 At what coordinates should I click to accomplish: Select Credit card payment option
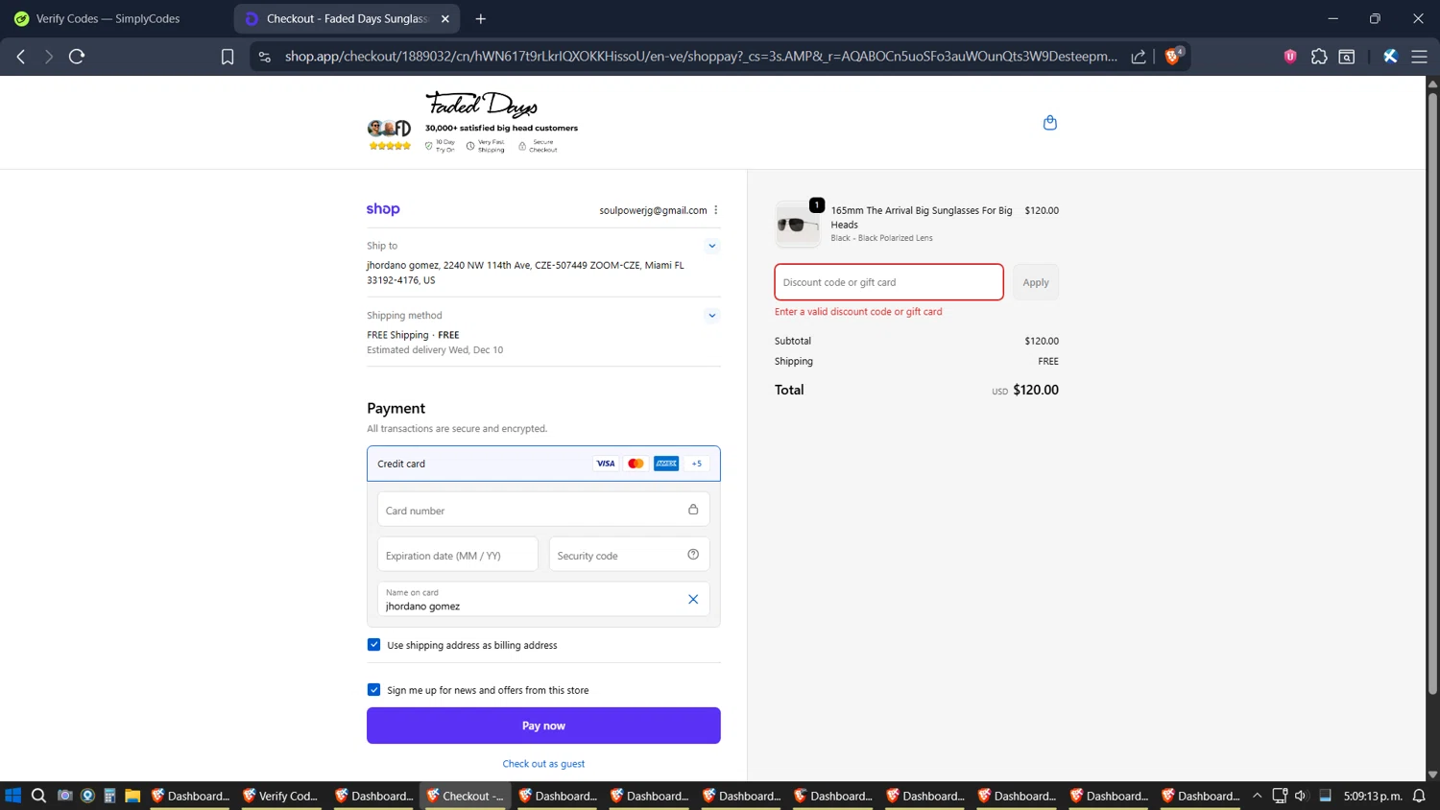543,464
